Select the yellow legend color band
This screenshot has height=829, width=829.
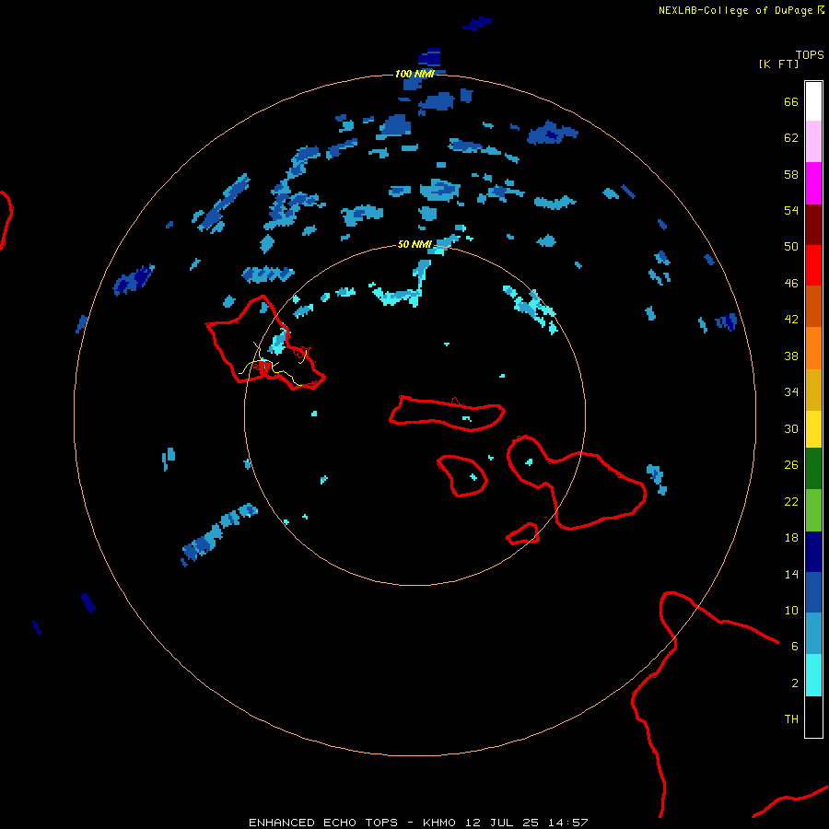pyautogui.click(x=813, y=429)
